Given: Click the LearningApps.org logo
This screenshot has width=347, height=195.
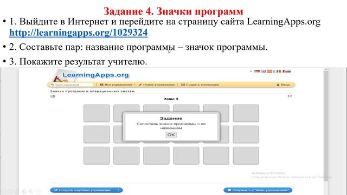Looking at the screenshot, I should [x=91, y=76].
